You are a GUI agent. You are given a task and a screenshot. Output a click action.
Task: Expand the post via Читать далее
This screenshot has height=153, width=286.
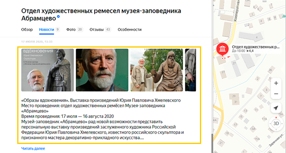coord(33,148)
